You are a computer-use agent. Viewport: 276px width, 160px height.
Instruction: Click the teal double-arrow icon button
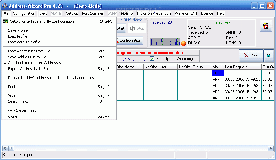coord(268,56)
